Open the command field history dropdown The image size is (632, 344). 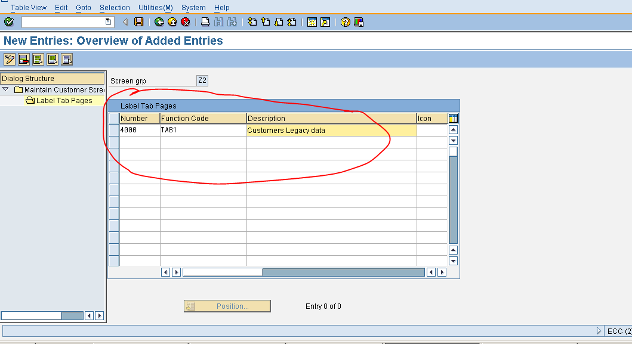(x=107, y=21)
